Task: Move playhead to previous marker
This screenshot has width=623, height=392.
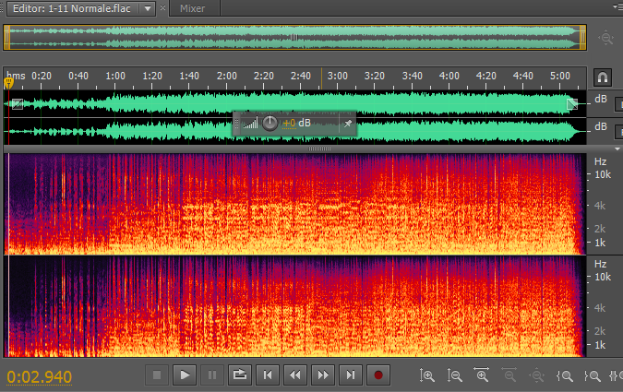Action: [x=268, y=375]
